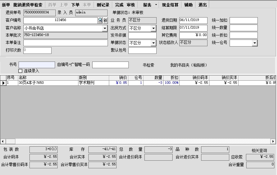
Task: Click the 客户编号 field showing 123456
Action: (61, 20)
